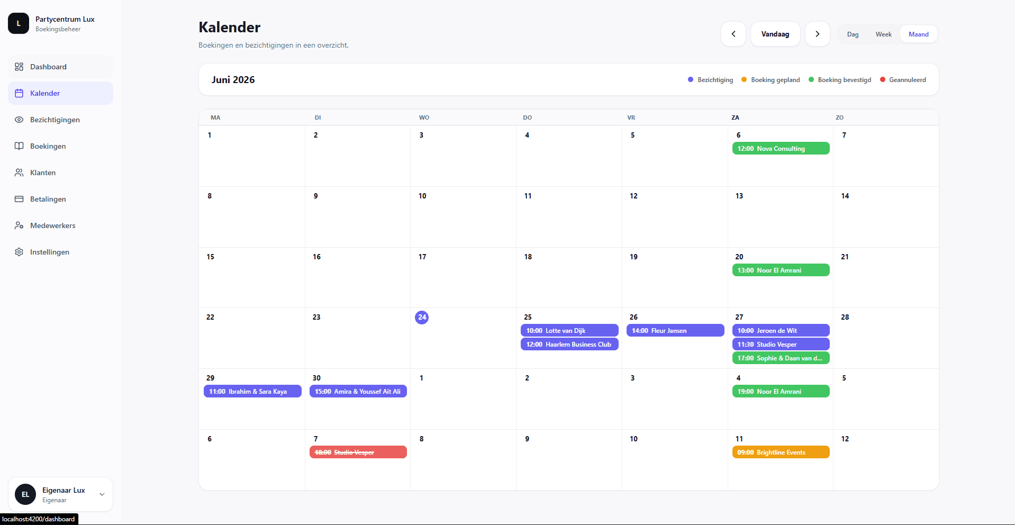The image size is (1015, 525).
Task: Click the Kalender calendar icon in sidebar
Action: (19, 93)
